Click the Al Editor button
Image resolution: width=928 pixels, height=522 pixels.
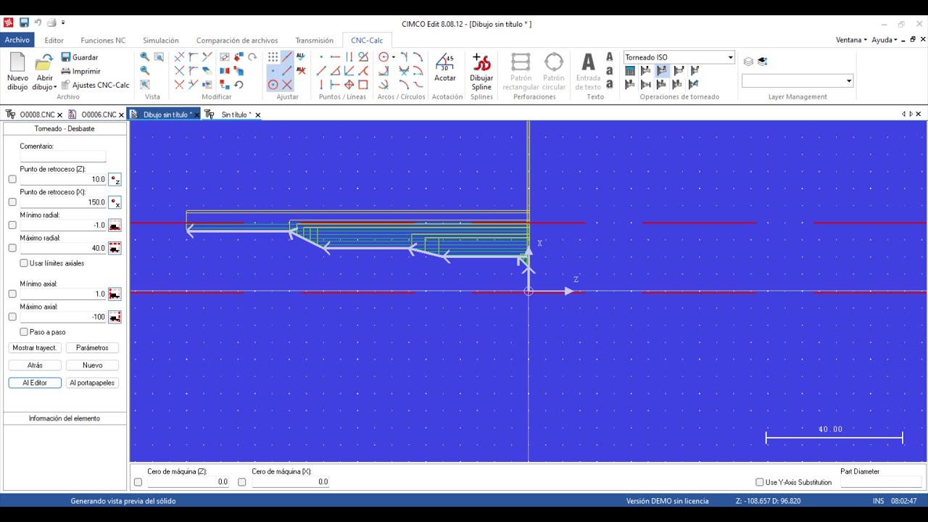(35, 383)
